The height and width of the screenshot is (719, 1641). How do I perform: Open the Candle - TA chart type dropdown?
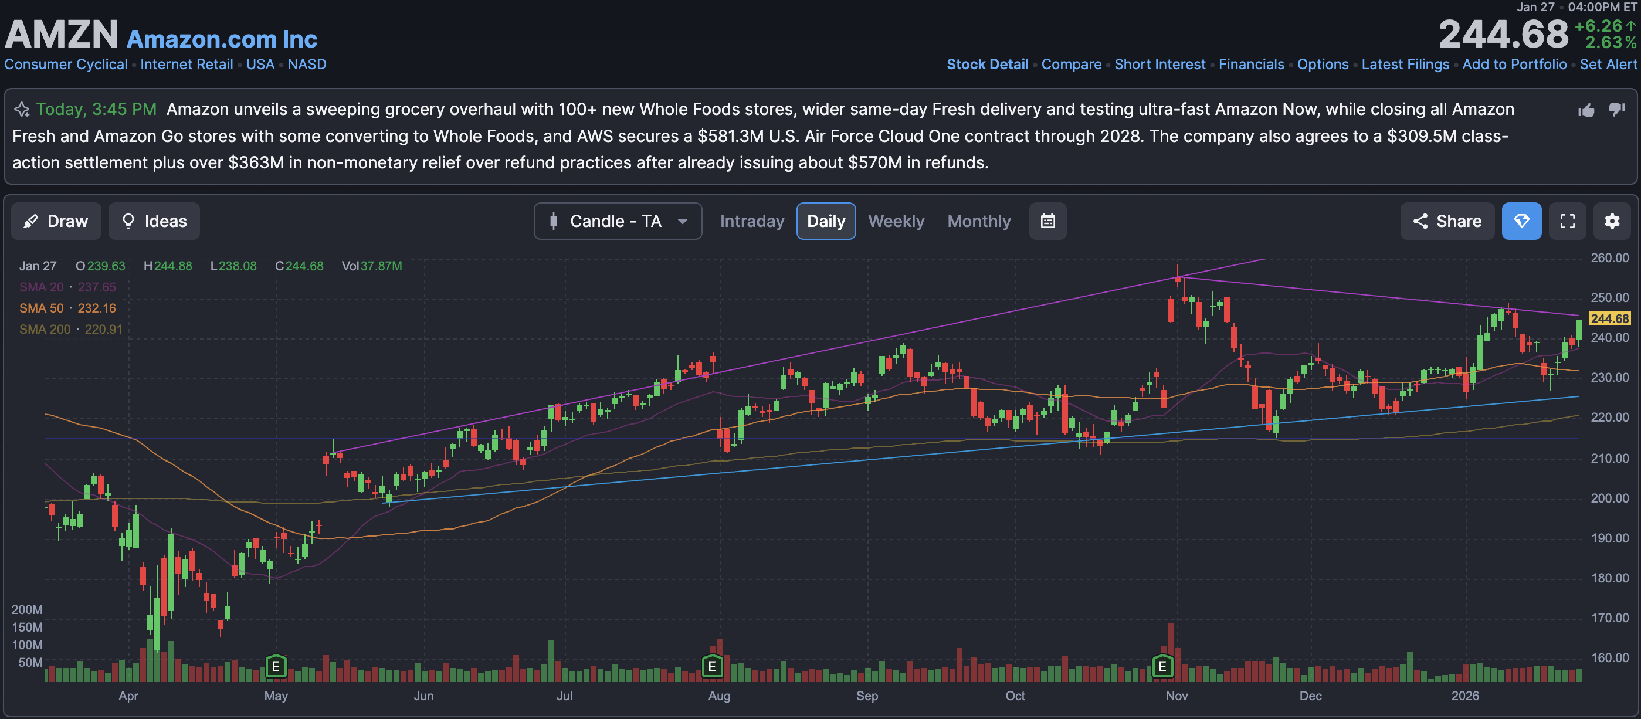coord(618,221)
